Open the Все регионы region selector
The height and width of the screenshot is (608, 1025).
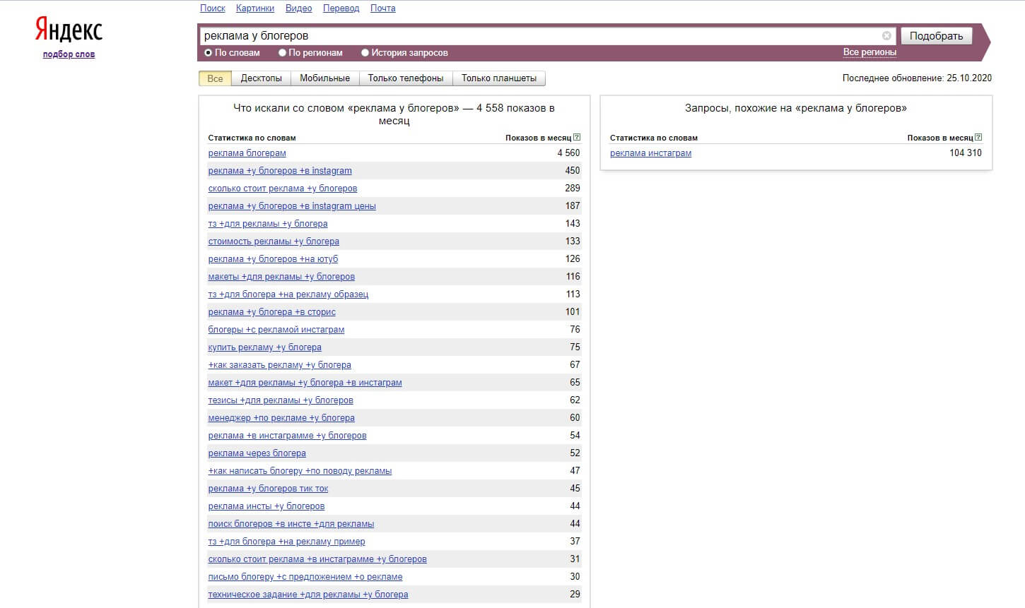tap(869, 52)
